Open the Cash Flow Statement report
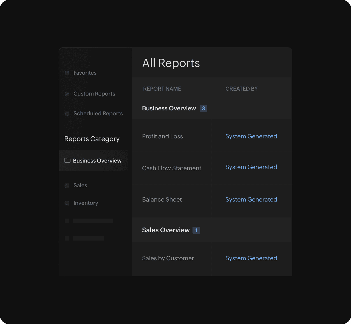The width and height of the screenshot is (351, 324). pos(172,168)
